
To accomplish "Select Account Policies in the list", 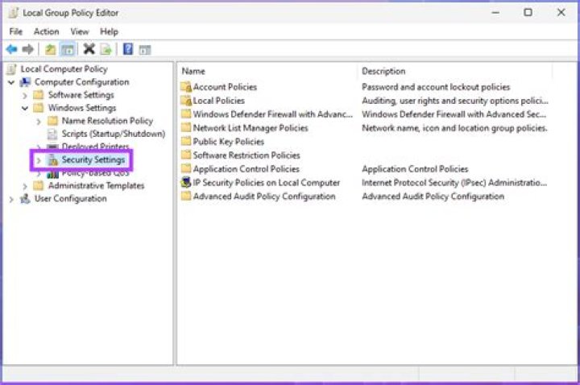I will pos(225,87).
